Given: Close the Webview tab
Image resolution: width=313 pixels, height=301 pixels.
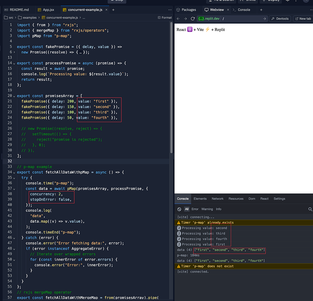Looking at the screenshot, I should click(x=228, y=10).
